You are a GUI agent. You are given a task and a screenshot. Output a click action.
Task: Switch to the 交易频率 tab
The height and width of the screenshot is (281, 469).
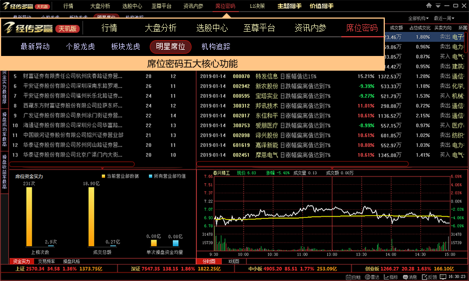point(46,261)
